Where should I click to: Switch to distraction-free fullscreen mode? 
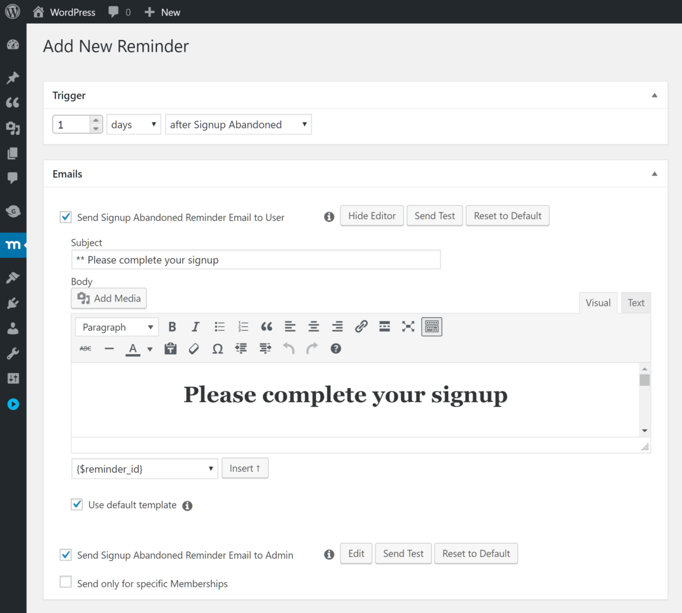tap(408, 326)
